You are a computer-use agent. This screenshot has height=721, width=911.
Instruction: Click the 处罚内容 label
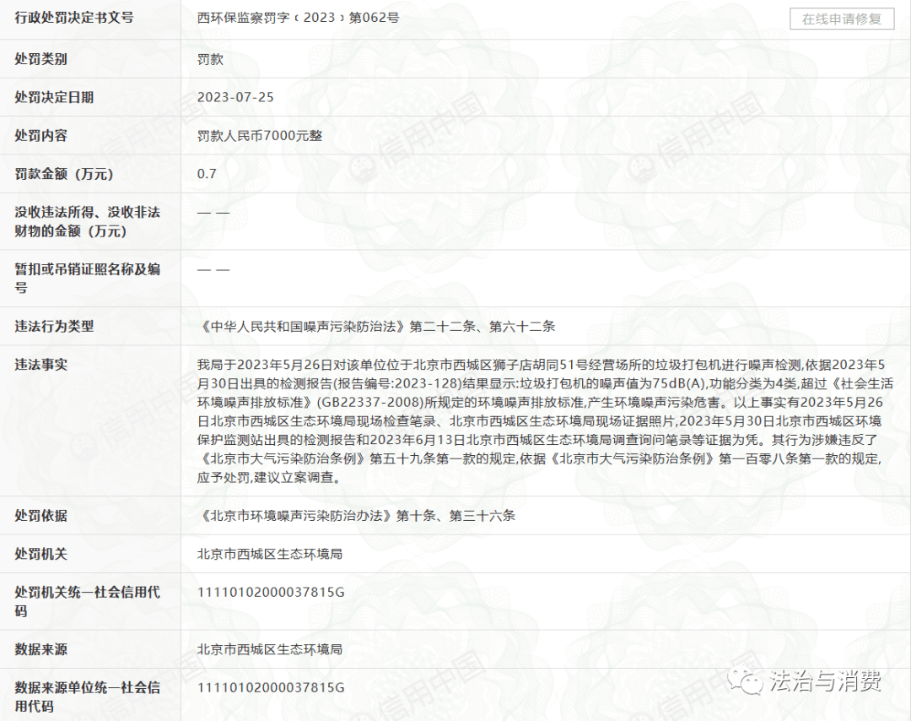click(x=40, y=135)
